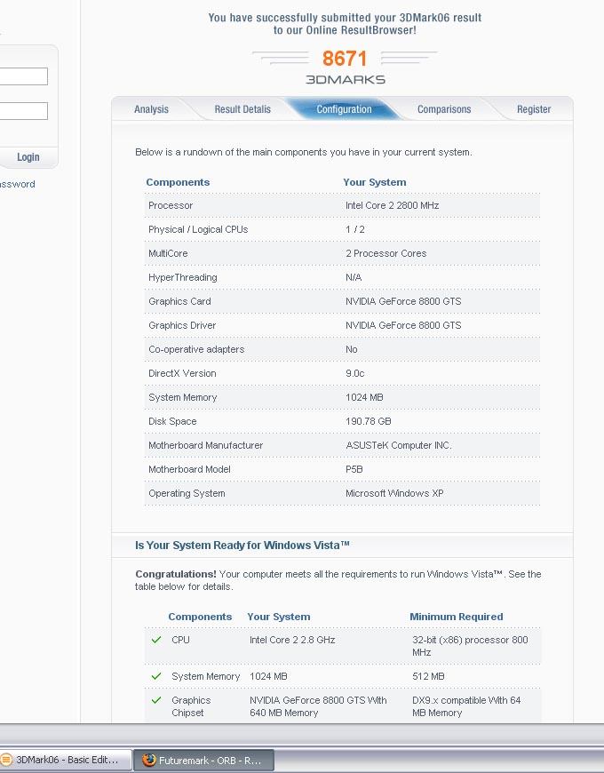Click 'Intel Core 2 2.8 GHz' in Vista table
Image resolution: width=604 pixels, height=773 pixels.
point(292,640)
